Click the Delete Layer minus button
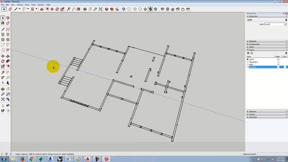The image size is (288, 162). (252, 53)
